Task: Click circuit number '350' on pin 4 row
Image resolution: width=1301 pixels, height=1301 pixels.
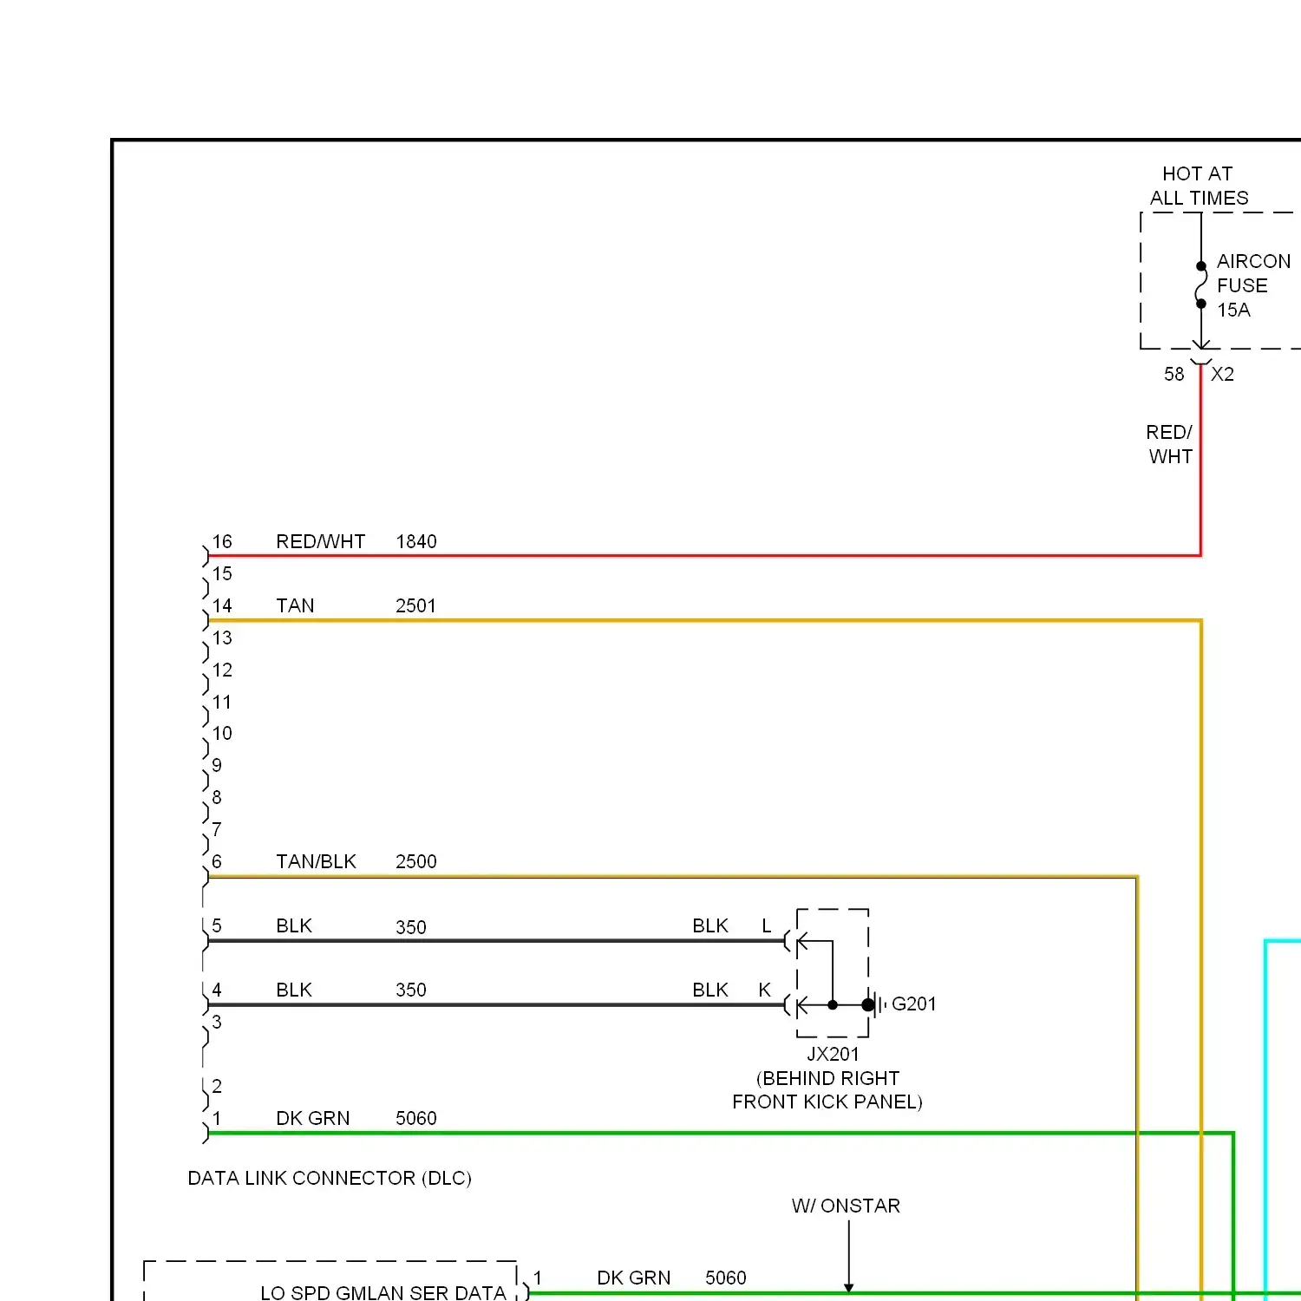Action: click(x=411, y=990)
